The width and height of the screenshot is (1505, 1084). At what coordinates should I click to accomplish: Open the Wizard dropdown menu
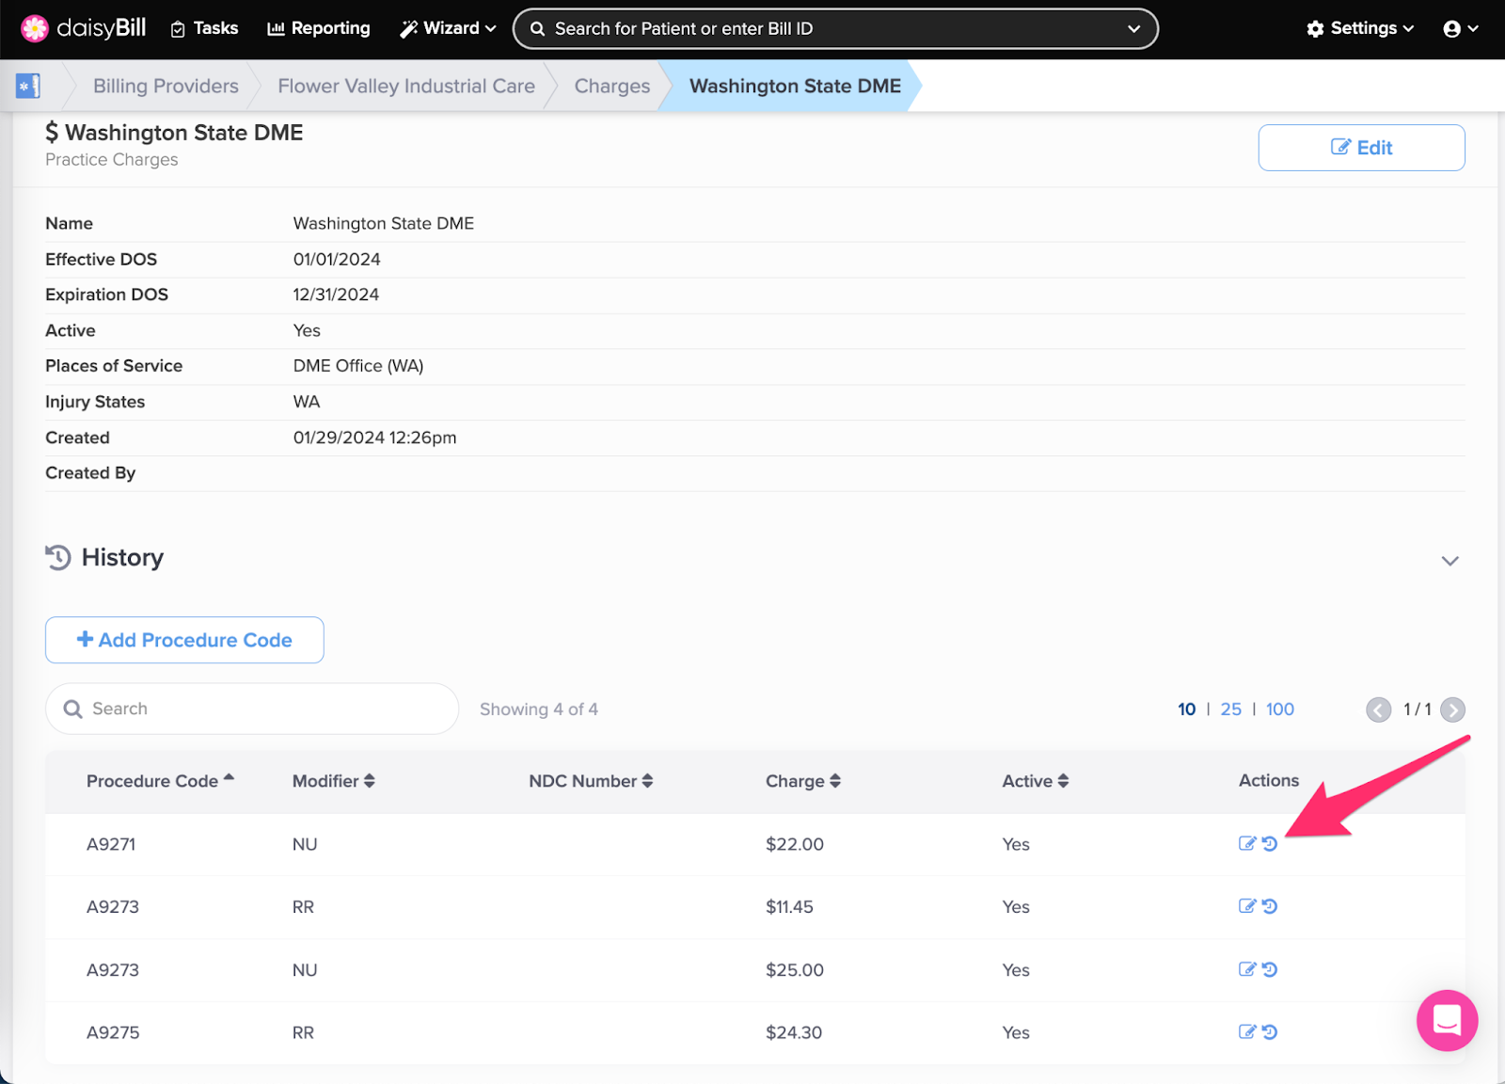(x=448, y=28)
